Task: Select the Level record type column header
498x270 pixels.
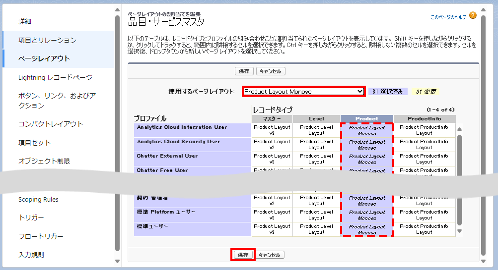Action: click(316, 119)
